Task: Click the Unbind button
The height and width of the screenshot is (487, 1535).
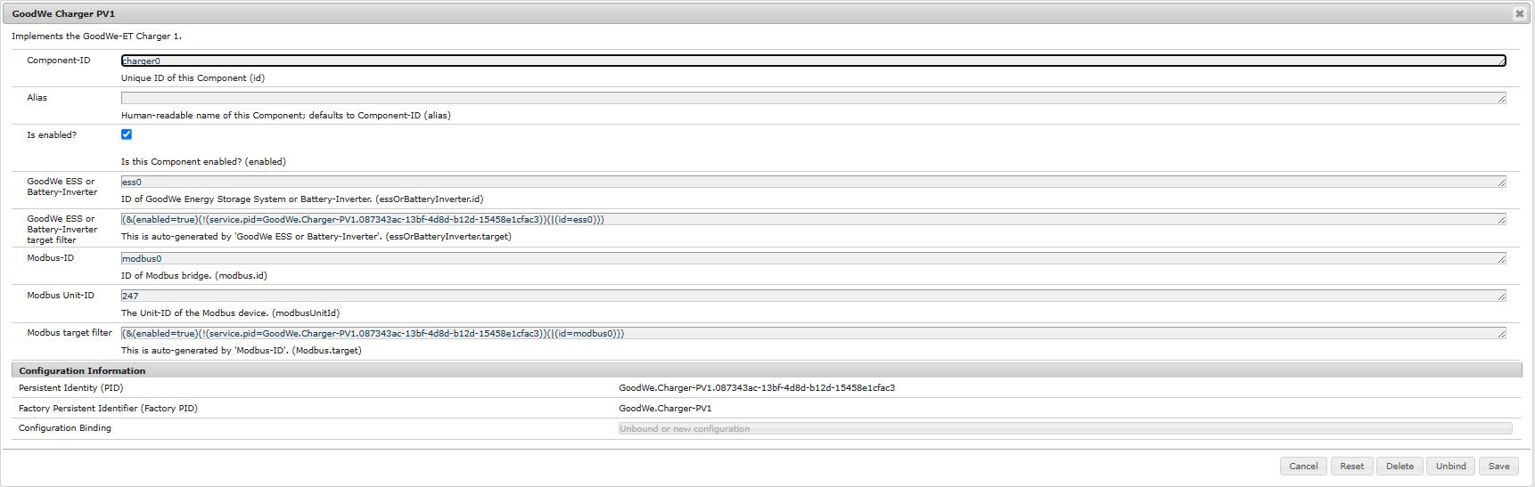Action: pos(1451,466)
